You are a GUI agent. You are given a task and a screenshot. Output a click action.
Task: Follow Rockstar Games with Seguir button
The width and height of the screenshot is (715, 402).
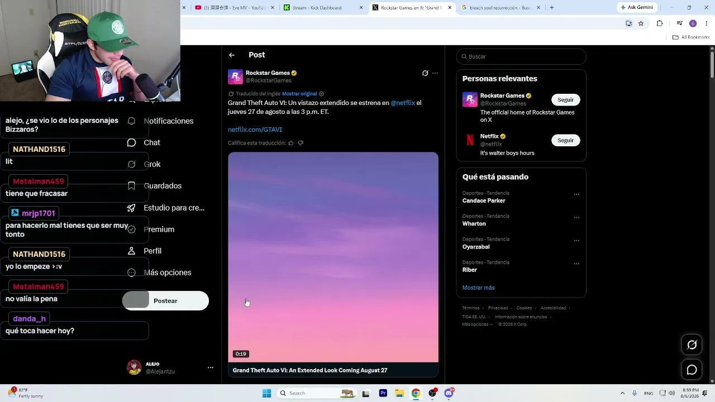tap(565, 100)
